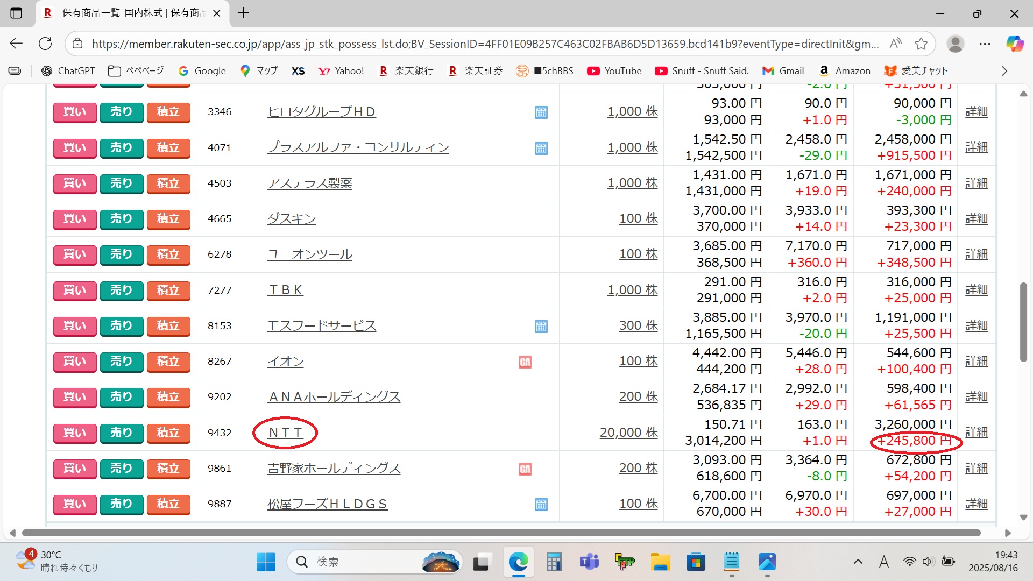The width and height of the screenshot is (1033, 581).
Task: Open the volume tray icon
Action: click(928, 562)
